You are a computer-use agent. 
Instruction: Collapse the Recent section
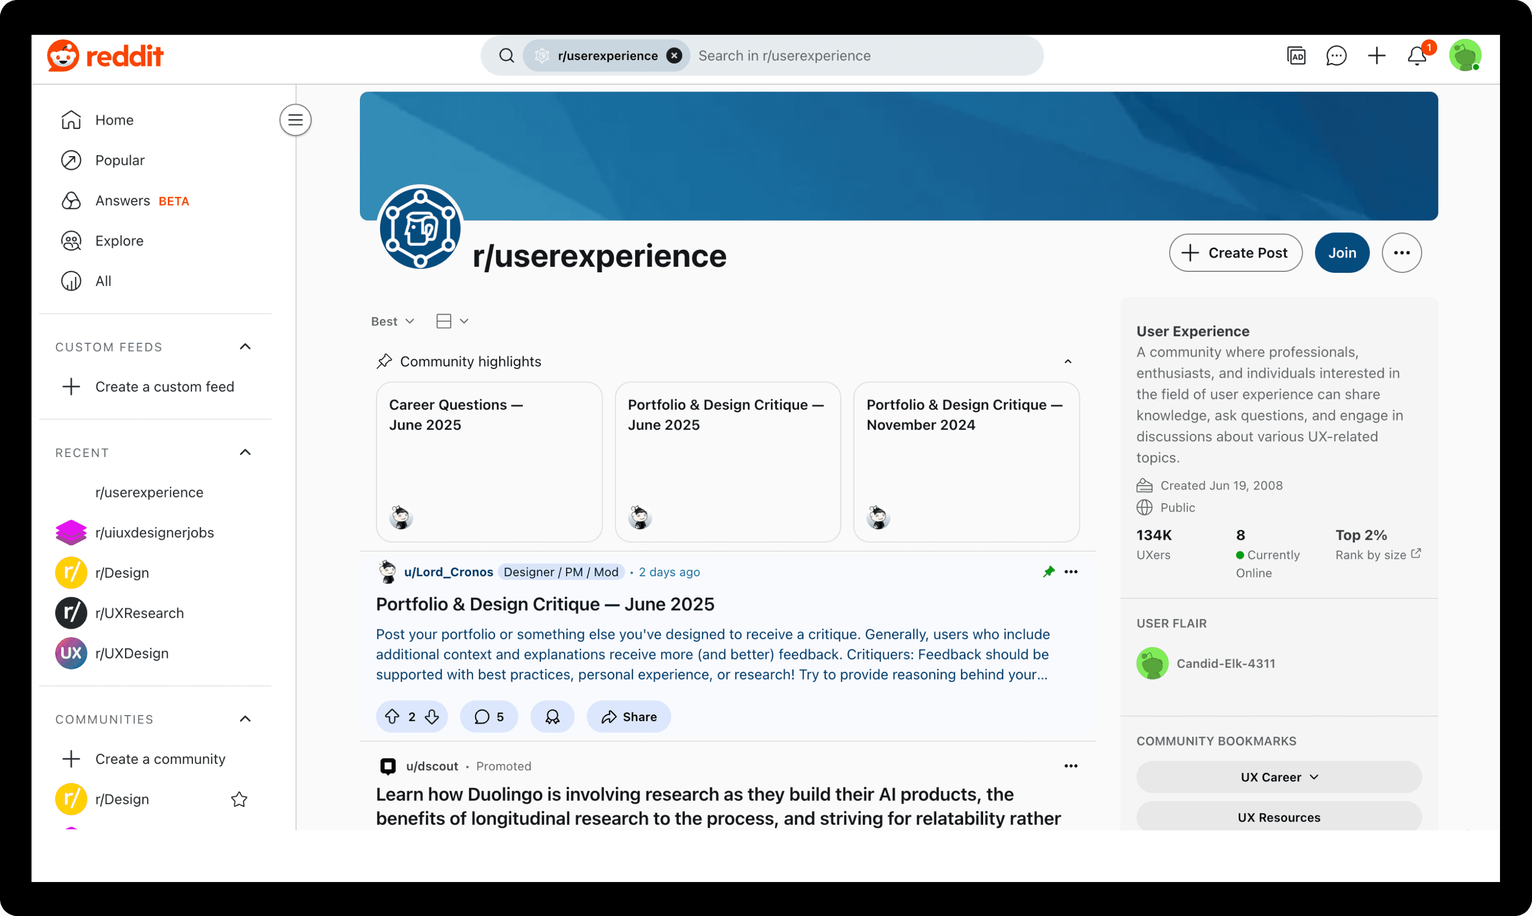(245, 453)
